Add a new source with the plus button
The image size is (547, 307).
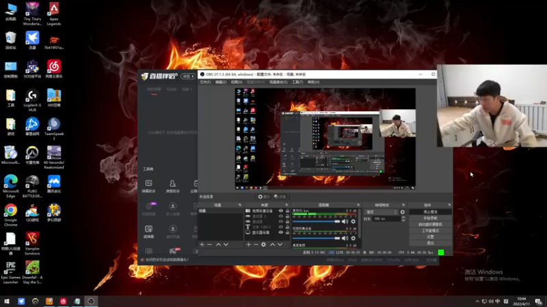pyautogui.click(x=248, y=245)
